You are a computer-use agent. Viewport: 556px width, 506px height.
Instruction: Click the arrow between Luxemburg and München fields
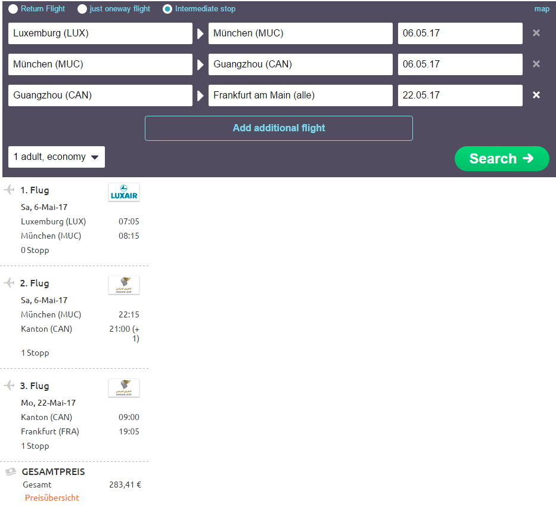click(x=200, y=34)
